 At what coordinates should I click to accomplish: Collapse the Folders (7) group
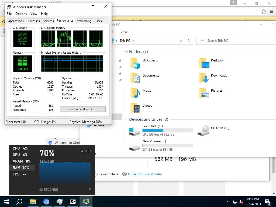click(x=126, y=52)
